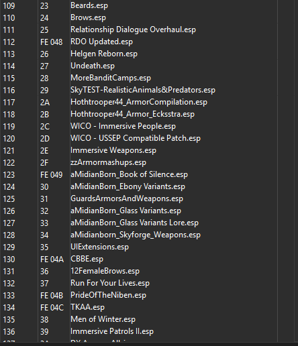The image size is (298, 346).
Task: Click GuardsArmorsAndWeapons.esp
Action: [127, 198]
